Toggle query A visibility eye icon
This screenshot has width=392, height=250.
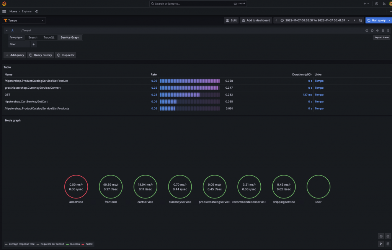[x=377, y=31]
